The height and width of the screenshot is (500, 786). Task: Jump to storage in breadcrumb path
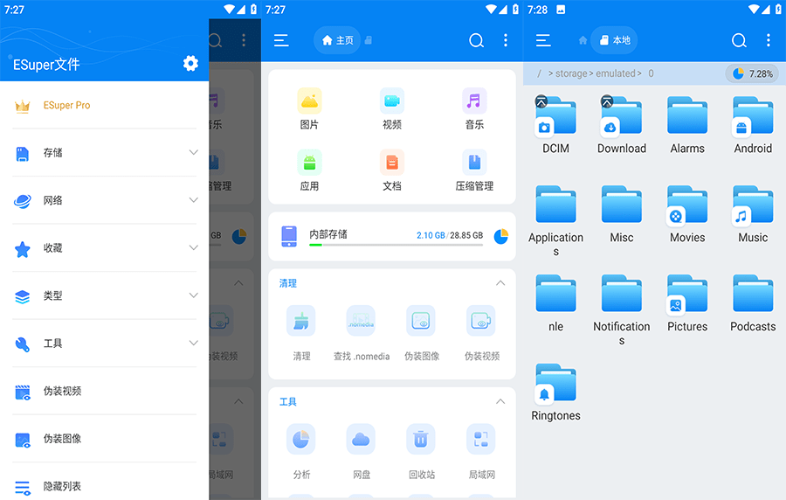pos(571,73)
